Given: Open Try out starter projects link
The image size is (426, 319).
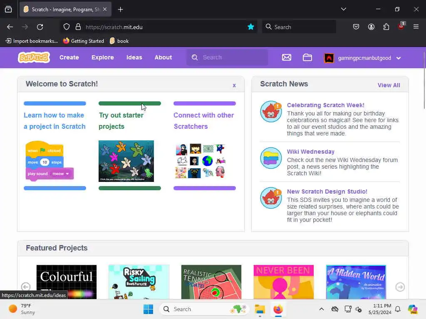Looking at the screenshot, I should [121, 121].
